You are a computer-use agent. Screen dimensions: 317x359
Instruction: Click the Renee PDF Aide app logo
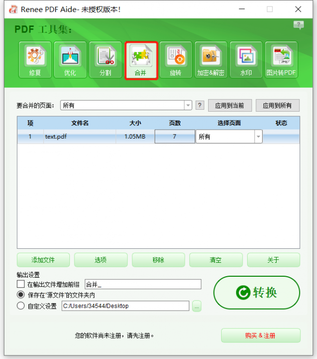point(13,9)
